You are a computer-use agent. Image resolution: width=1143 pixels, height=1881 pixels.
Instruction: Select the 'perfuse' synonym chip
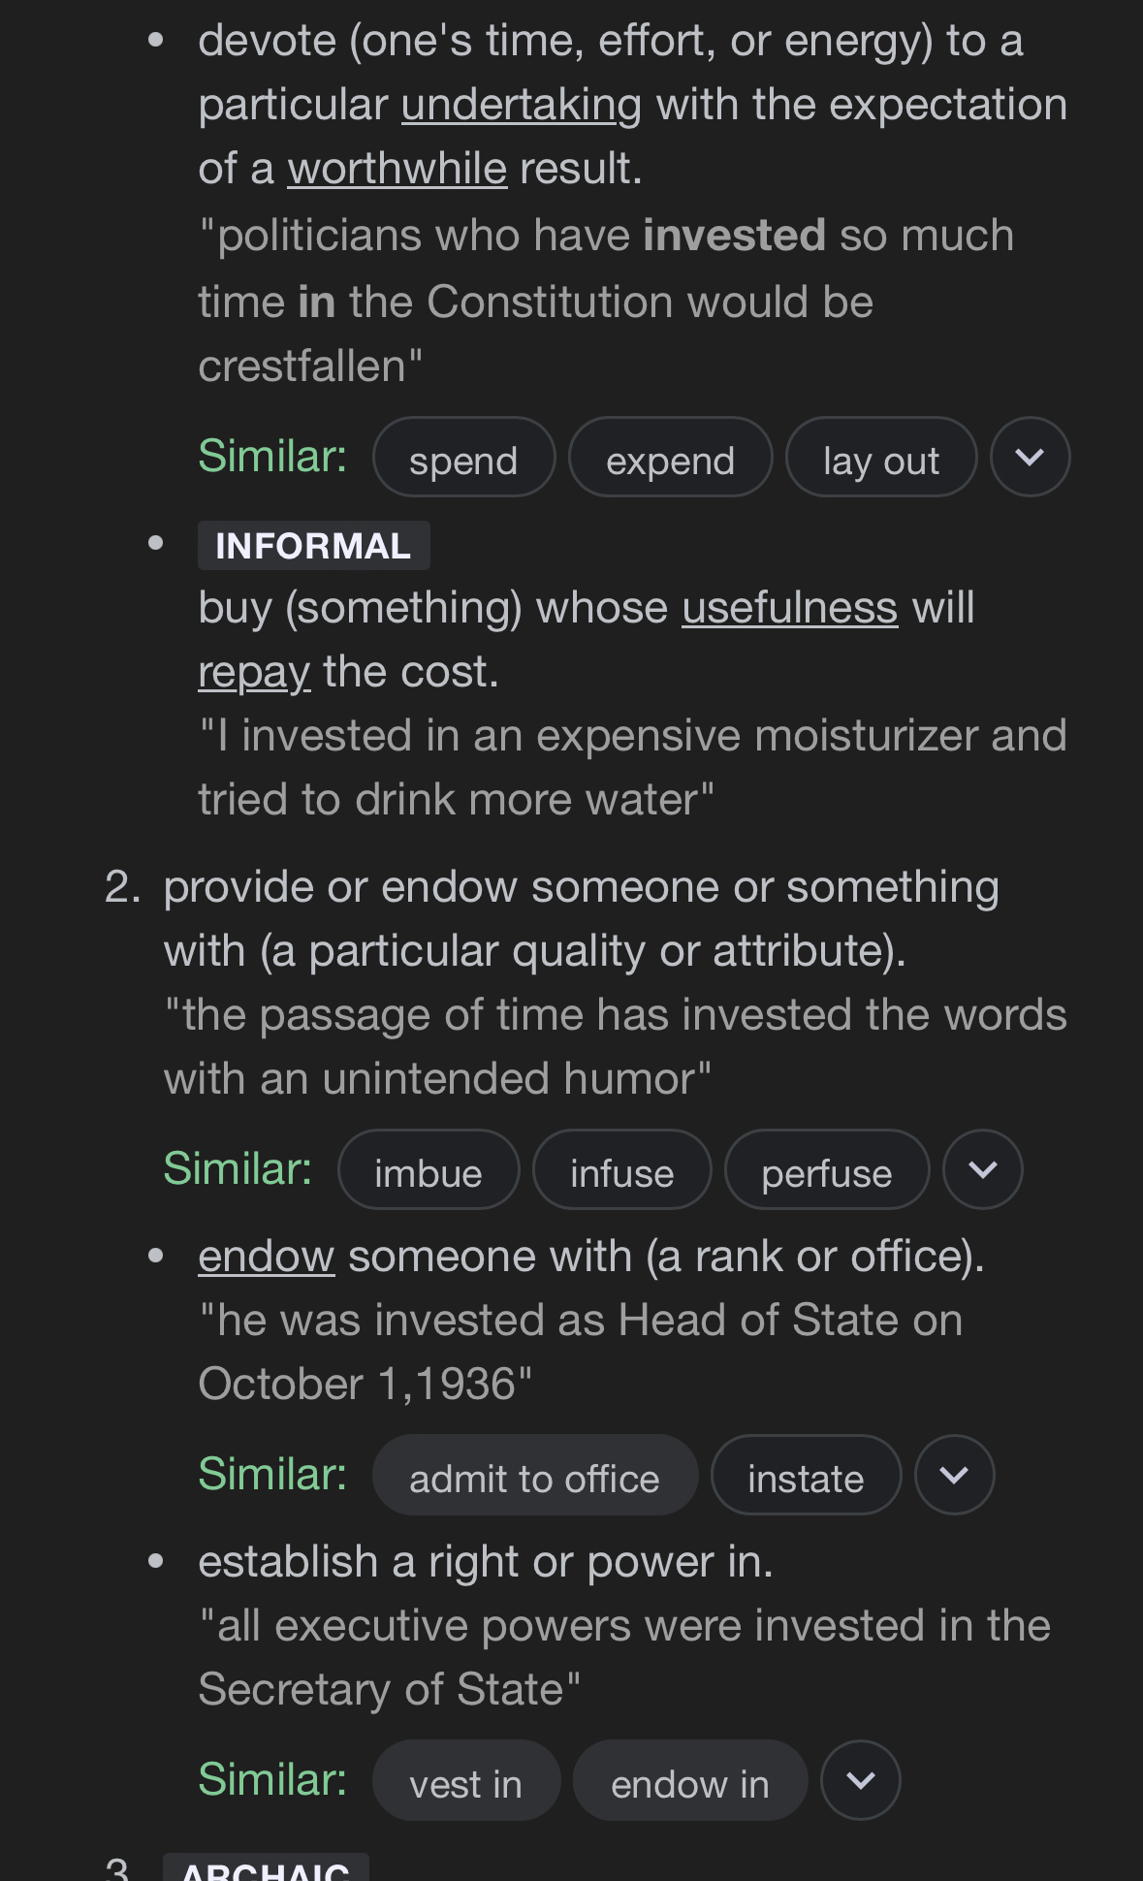point(826,1171)
